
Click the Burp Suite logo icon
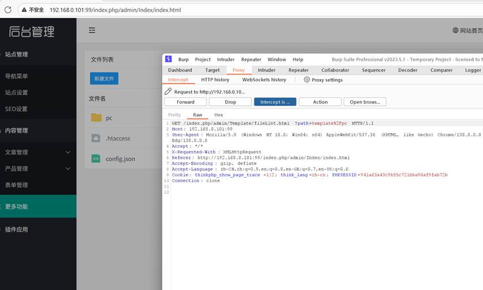pyautogui.click(x=169, y=59)
